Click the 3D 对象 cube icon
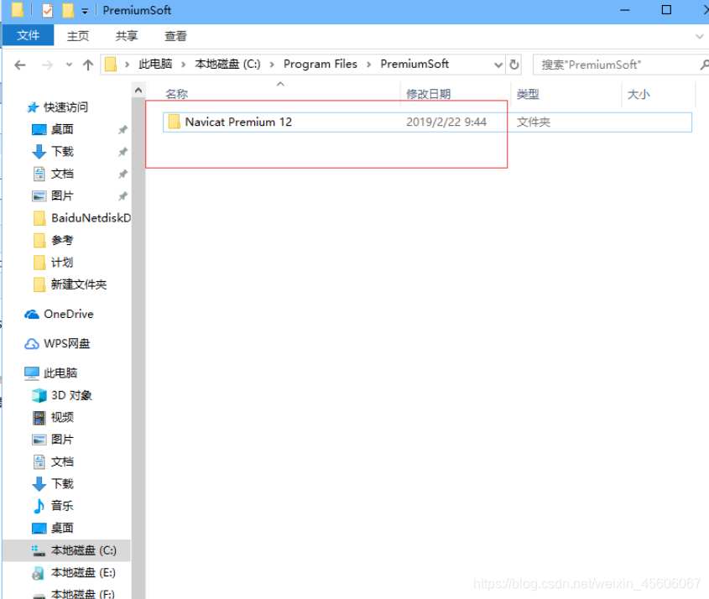The height and width of the screenshot is (599, 709). 39,395
